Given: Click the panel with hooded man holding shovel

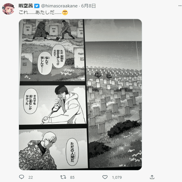Looking at the screenshot, I should (53, 105).
